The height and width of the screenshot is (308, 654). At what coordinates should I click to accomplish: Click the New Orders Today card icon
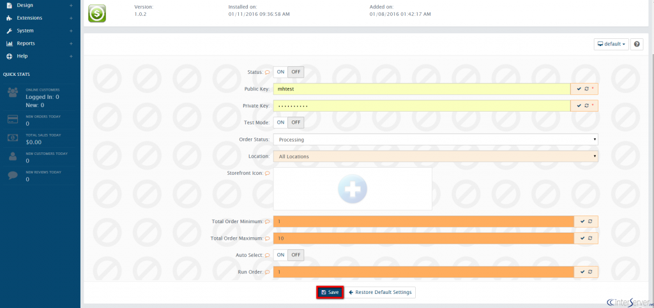click(x=13, y=119)
